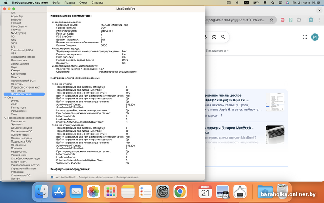Viewport: 324px width, 203px height.
Task: Show date and time Пн, 21 июля panel
Action: click(x=306, y=3)
